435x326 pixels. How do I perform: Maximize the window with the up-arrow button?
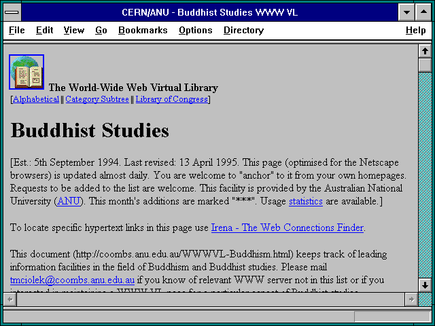pos(423,12)
